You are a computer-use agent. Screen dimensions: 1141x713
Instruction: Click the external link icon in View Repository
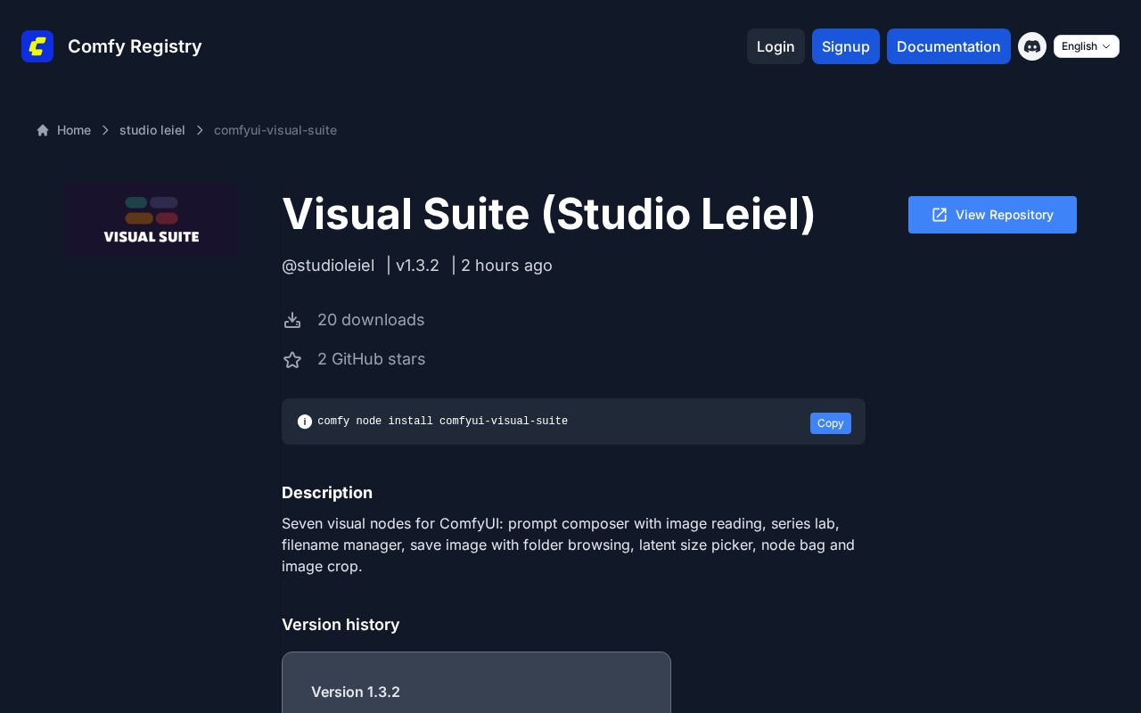tap(940, 215)
